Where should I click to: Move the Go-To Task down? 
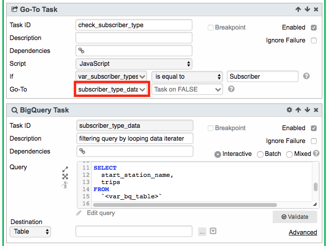307,10
